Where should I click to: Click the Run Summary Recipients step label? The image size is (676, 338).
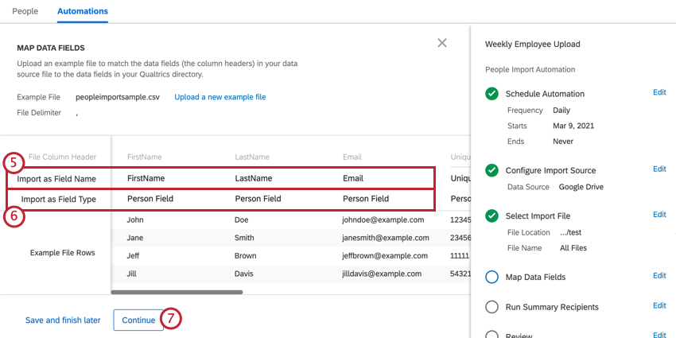(x=552, y=307)
